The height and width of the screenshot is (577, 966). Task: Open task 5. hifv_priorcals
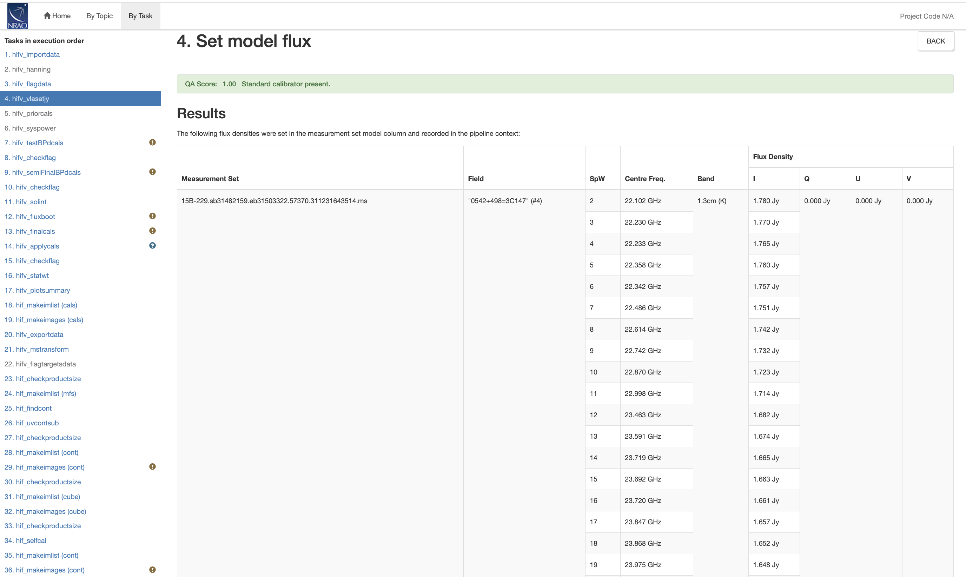pyautogui.click(x=28, y=113)
